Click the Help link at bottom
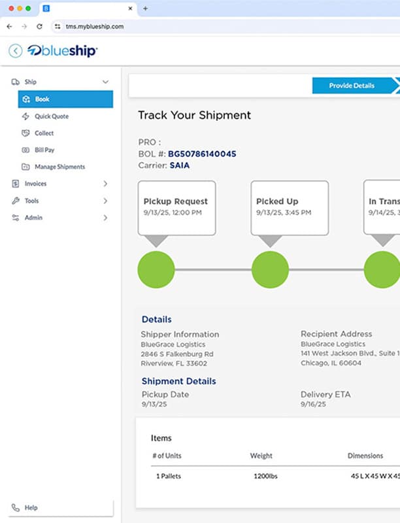This screenshot has width=400, height=523. [31, 508]
